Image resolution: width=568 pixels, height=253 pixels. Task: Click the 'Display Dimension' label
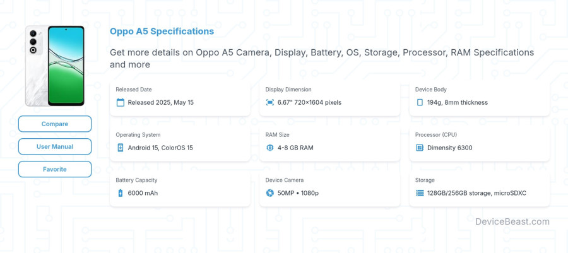288,90
